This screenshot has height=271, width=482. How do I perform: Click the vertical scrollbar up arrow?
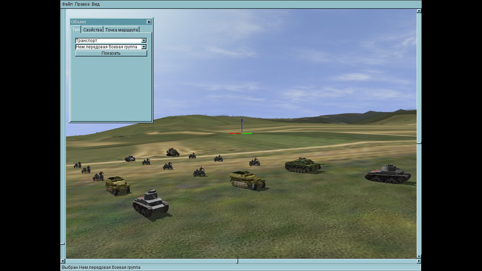[419, 11]
